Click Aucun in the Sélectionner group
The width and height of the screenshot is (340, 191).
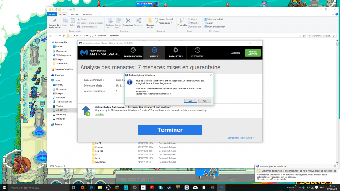coord(209,23)
